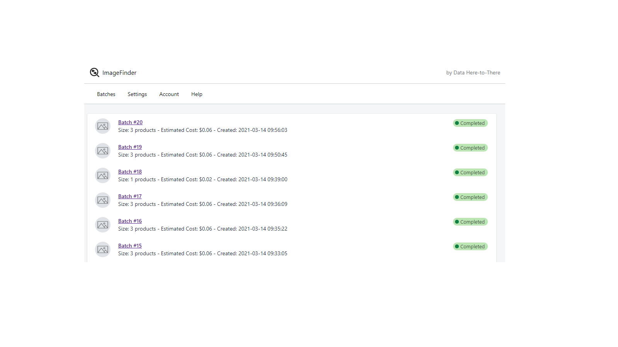Click the picture icon for Batch #17
618x347 pixels.
[x=103, y=200]
